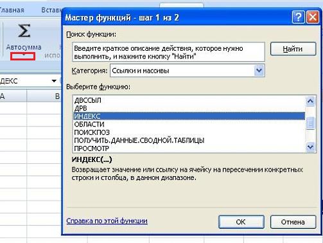Open Справка по этой функции link
Screen dimensions: 323x243
pyautogui.click(x=107, y=221)
